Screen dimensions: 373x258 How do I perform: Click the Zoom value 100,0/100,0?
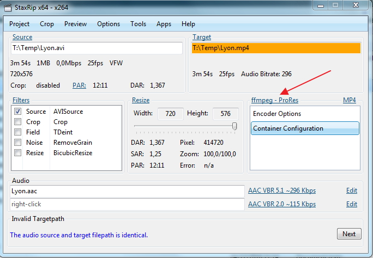pos(220,154)
